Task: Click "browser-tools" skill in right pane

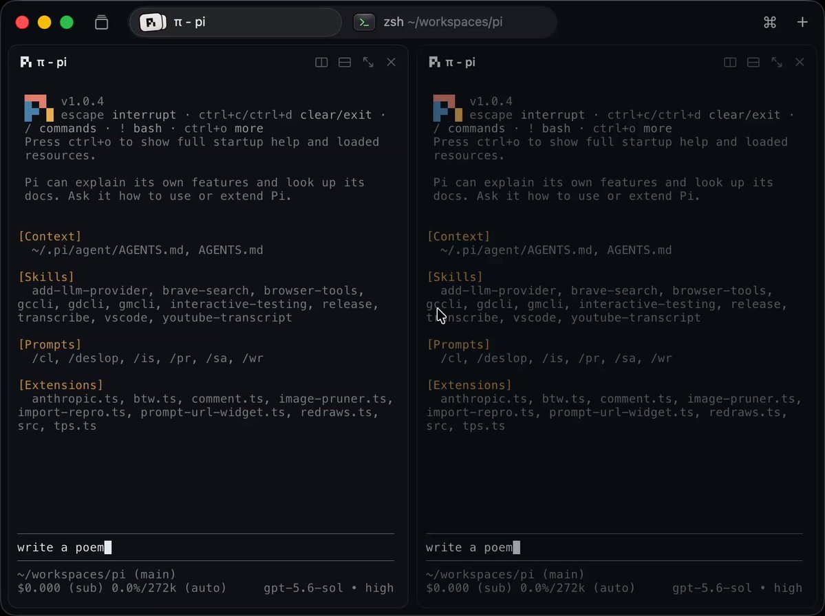Action: pos(719,291)
